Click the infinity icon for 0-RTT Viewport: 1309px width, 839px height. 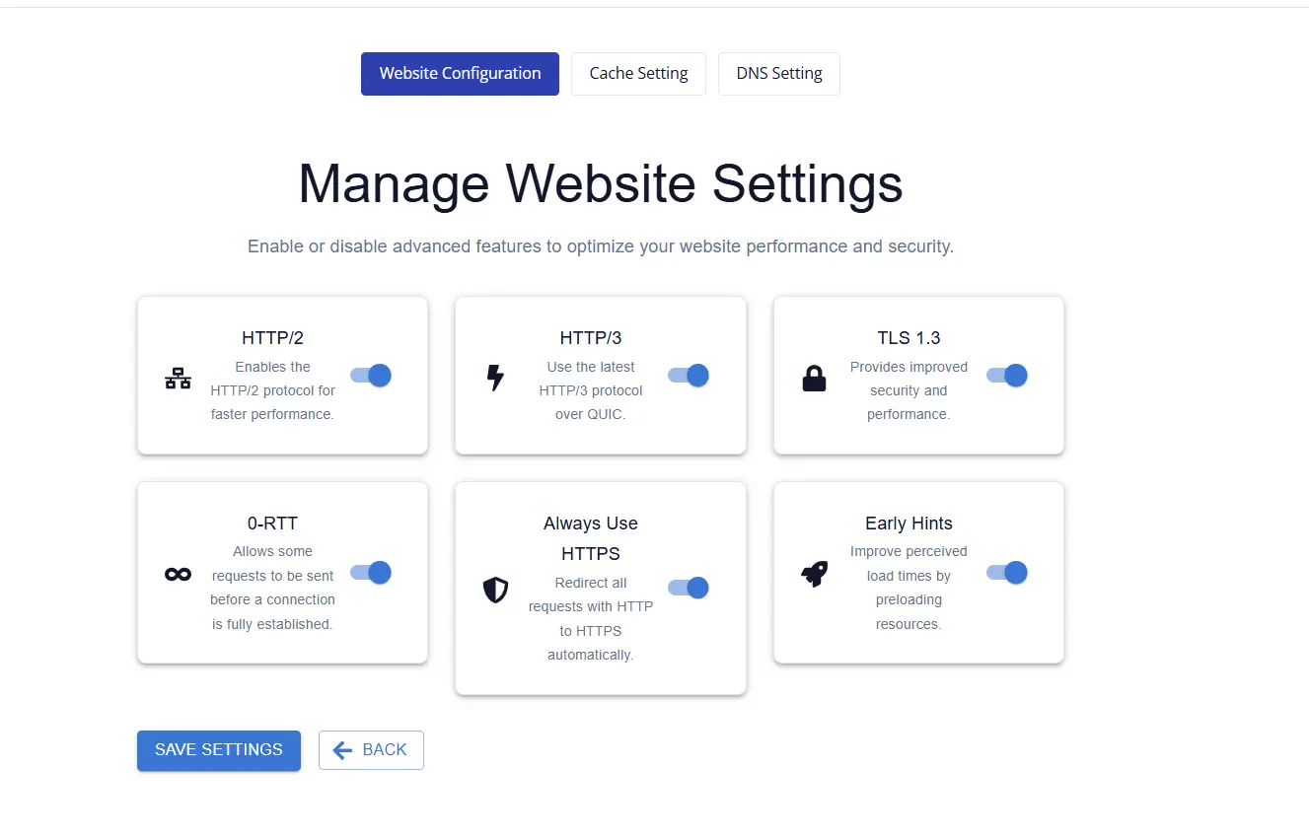click(x=178, y=572)
